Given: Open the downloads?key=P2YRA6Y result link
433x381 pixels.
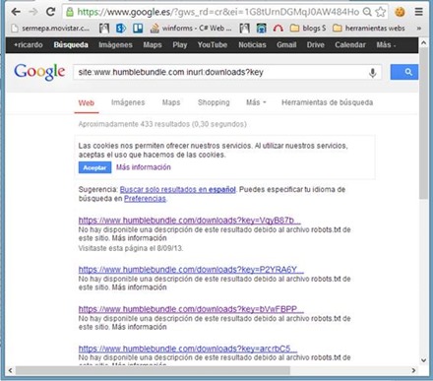Looking at the screenshot, I should pyautogui.click(x=191, y=270).
